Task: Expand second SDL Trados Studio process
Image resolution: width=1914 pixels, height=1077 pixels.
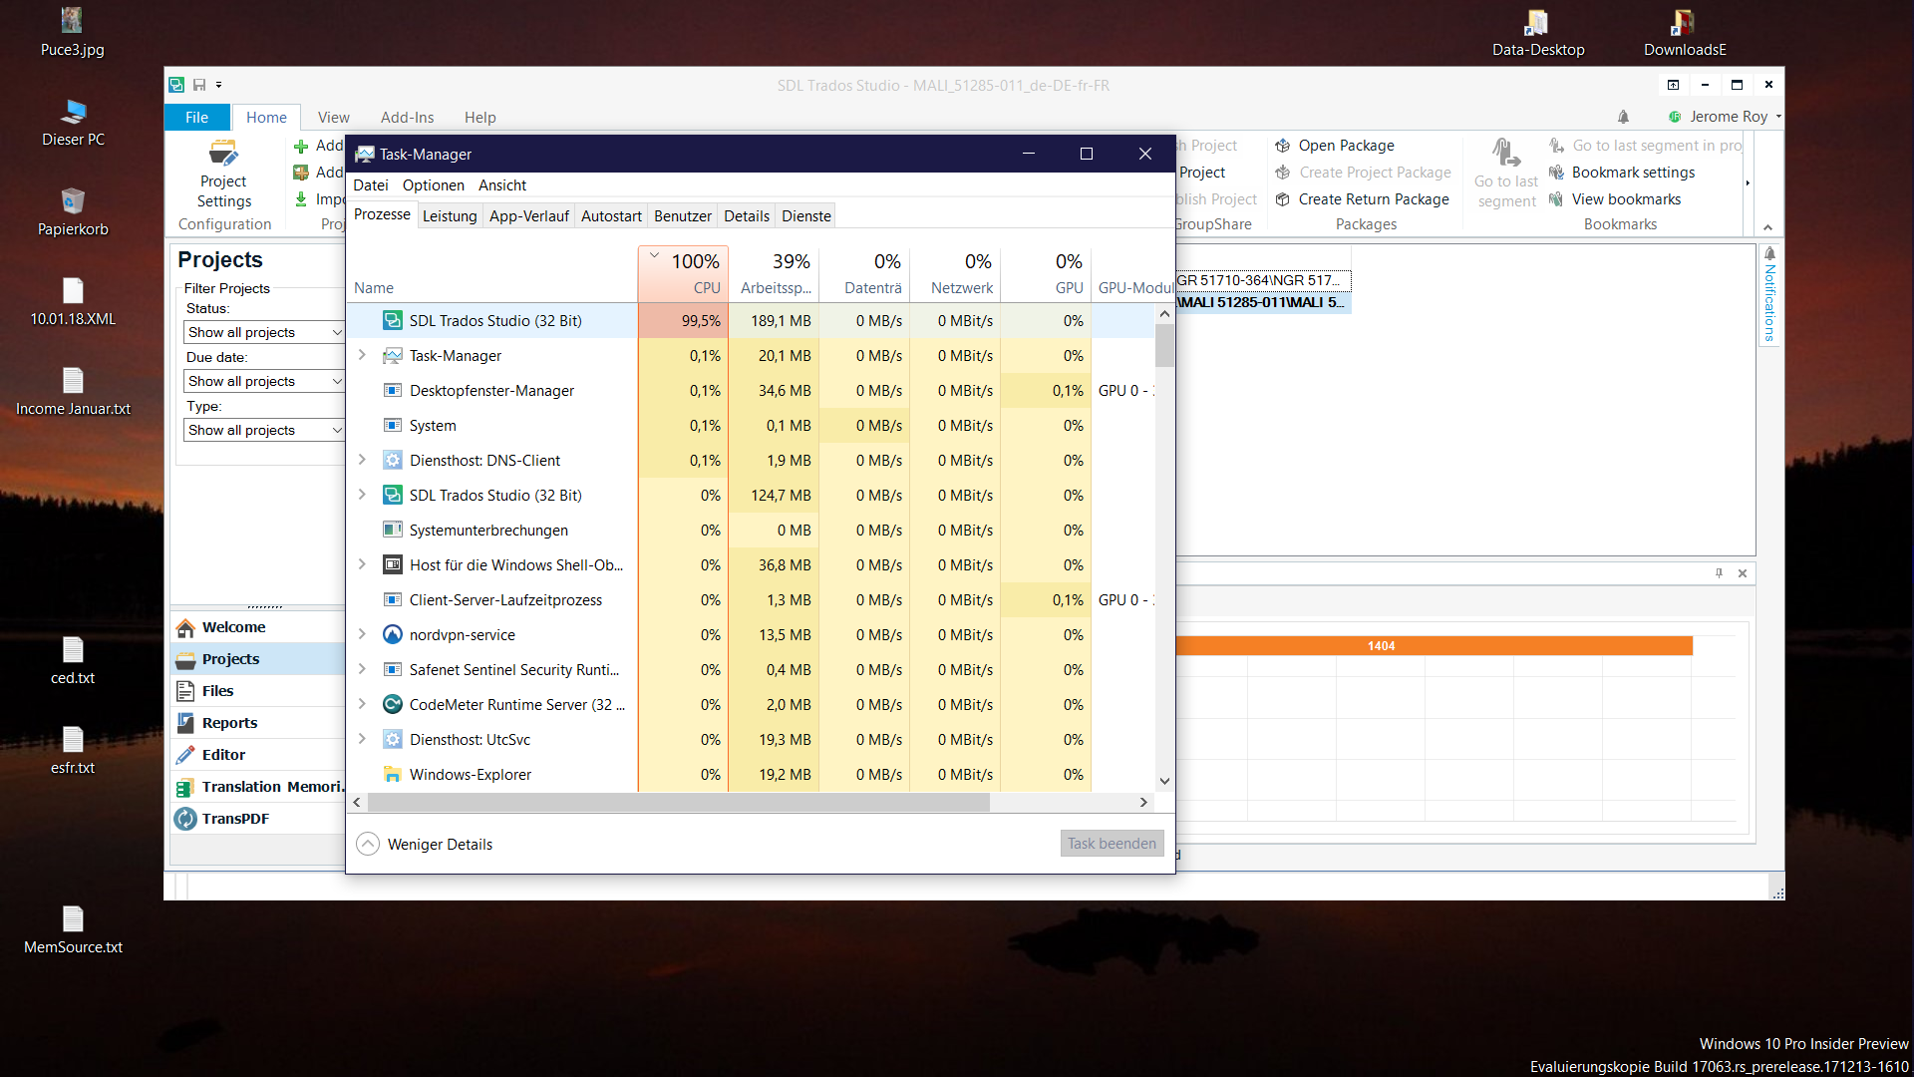Action: coord(362,495)
